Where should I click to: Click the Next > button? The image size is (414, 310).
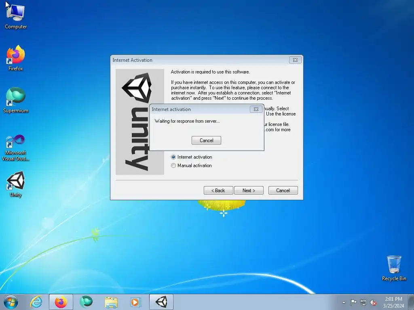click(249, 191)
